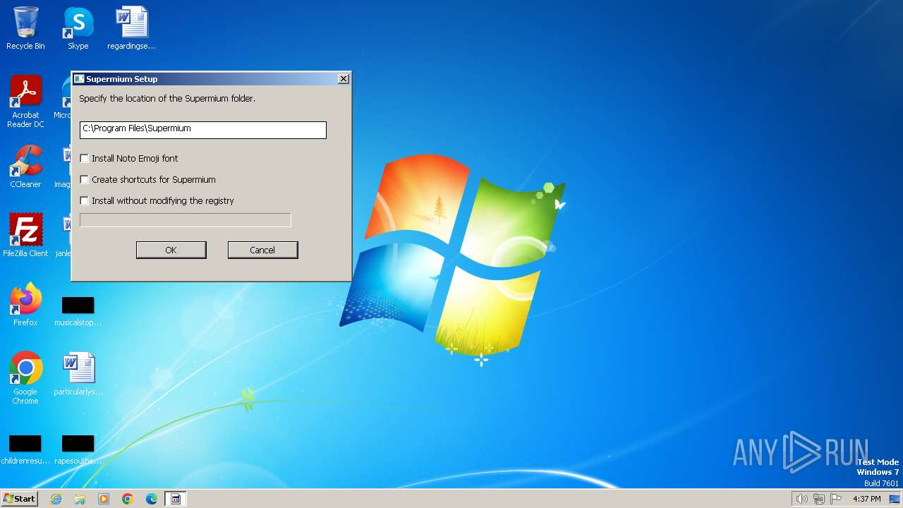Open the Recycle Bin desktop icon
Screen dimensions: 903x508
tap(25, 28)
